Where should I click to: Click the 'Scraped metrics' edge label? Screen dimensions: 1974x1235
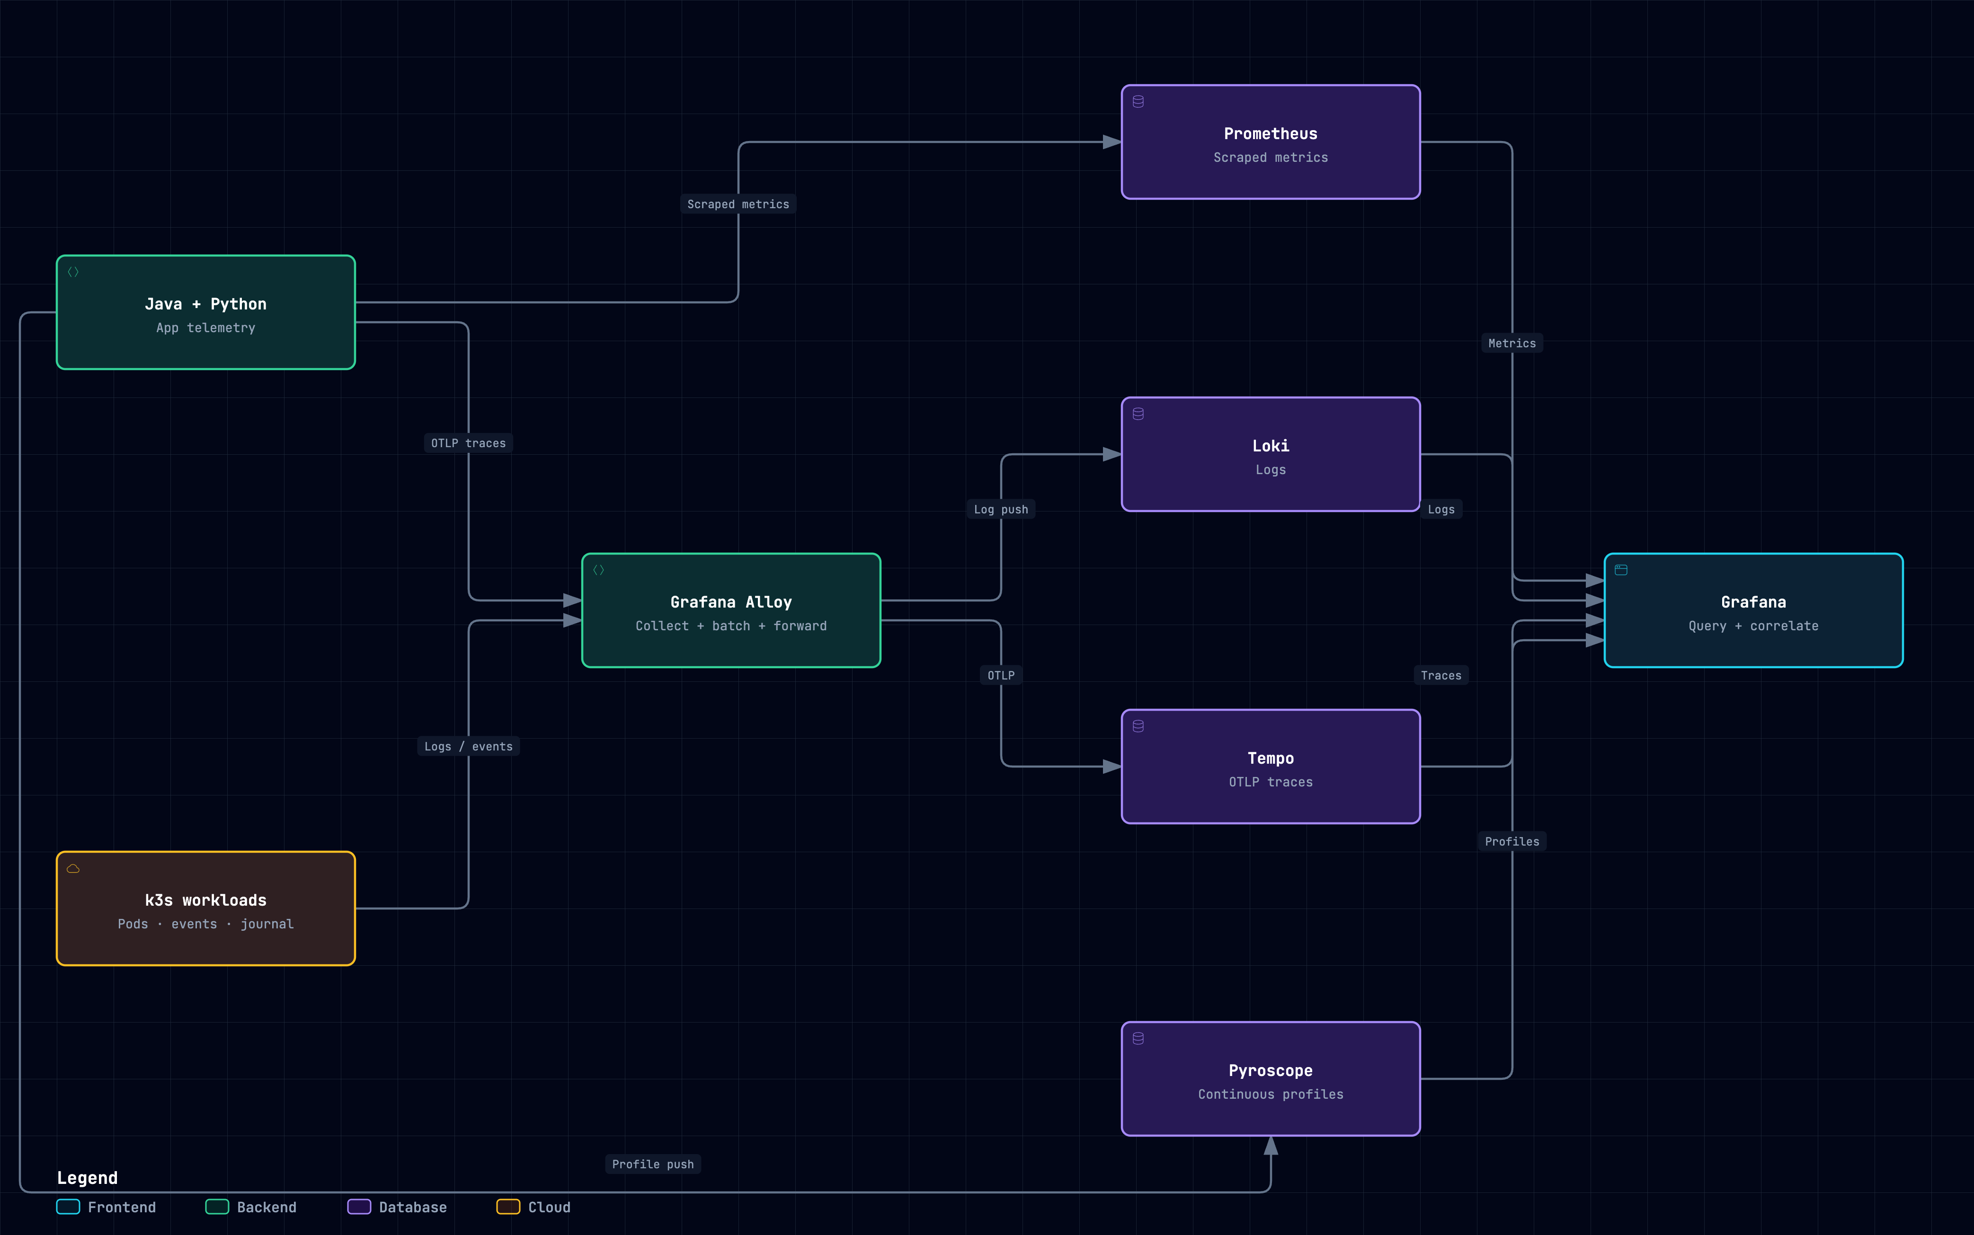pyautogui.click(x=738, y=204)
